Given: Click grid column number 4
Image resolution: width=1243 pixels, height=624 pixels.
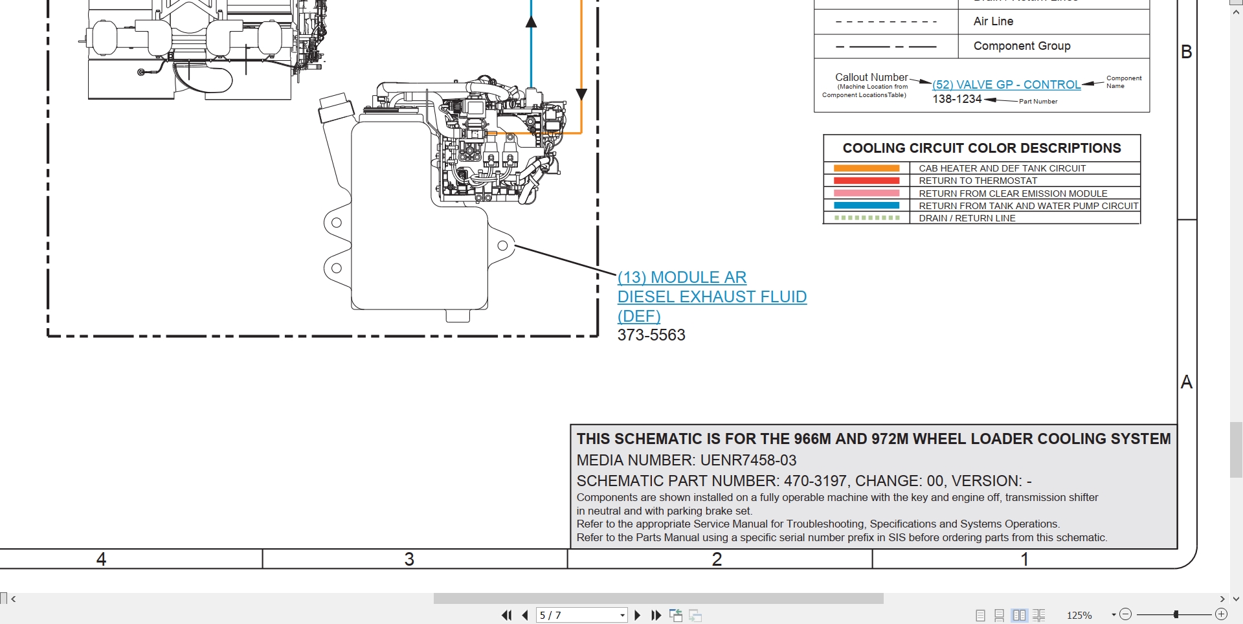Looking at the screenshot, I should (101, 559).
